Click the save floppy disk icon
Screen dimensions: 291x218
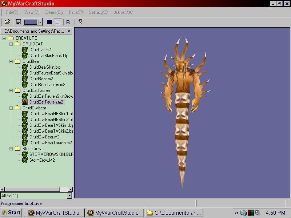point(19,22)
